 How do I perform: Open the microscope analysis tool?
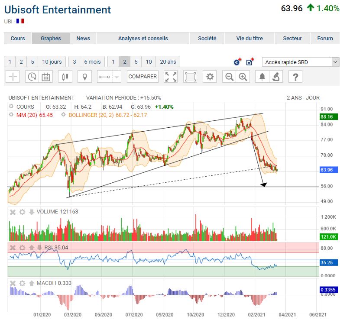point(276,77)
